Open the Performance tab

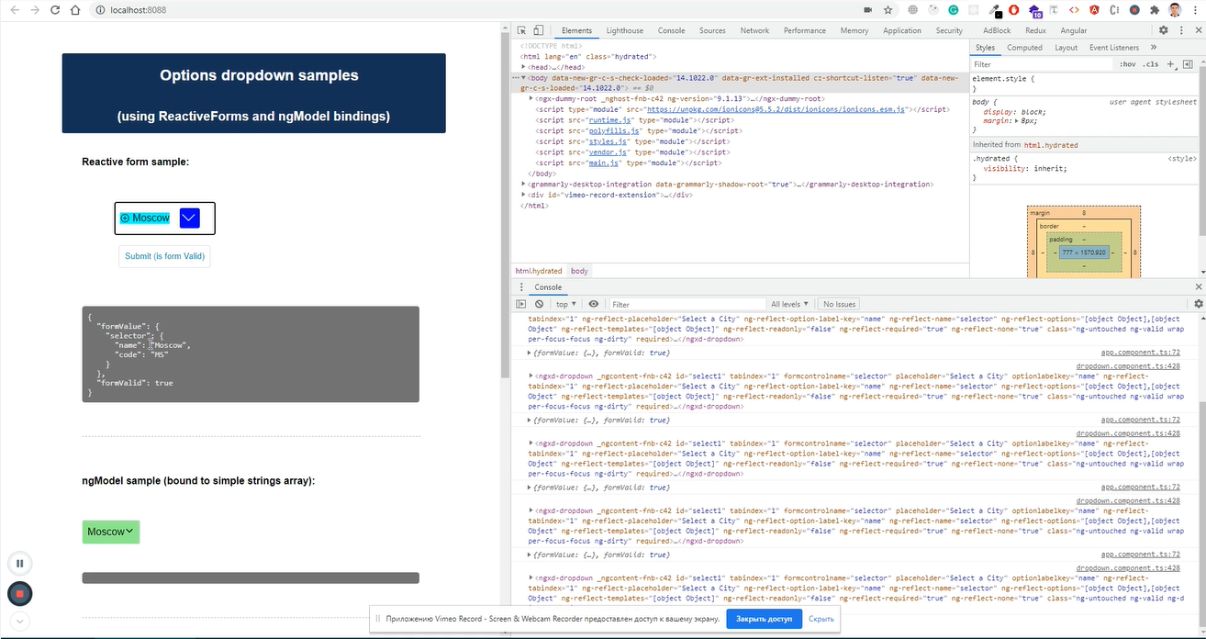point(805,30)
